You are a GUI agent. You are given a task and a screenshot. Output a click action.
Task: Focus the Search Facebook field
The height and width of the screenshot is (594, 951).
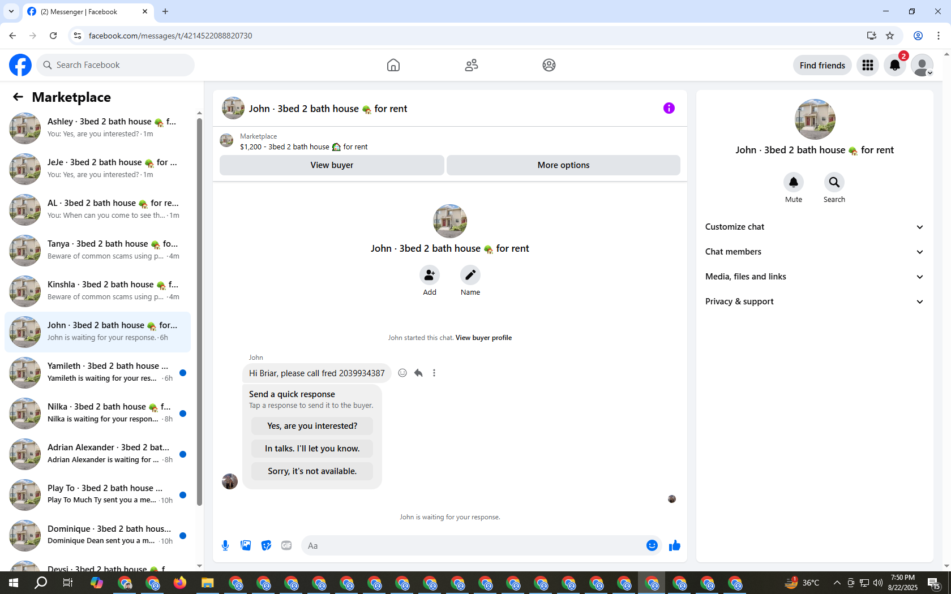(x=115, y=65)
